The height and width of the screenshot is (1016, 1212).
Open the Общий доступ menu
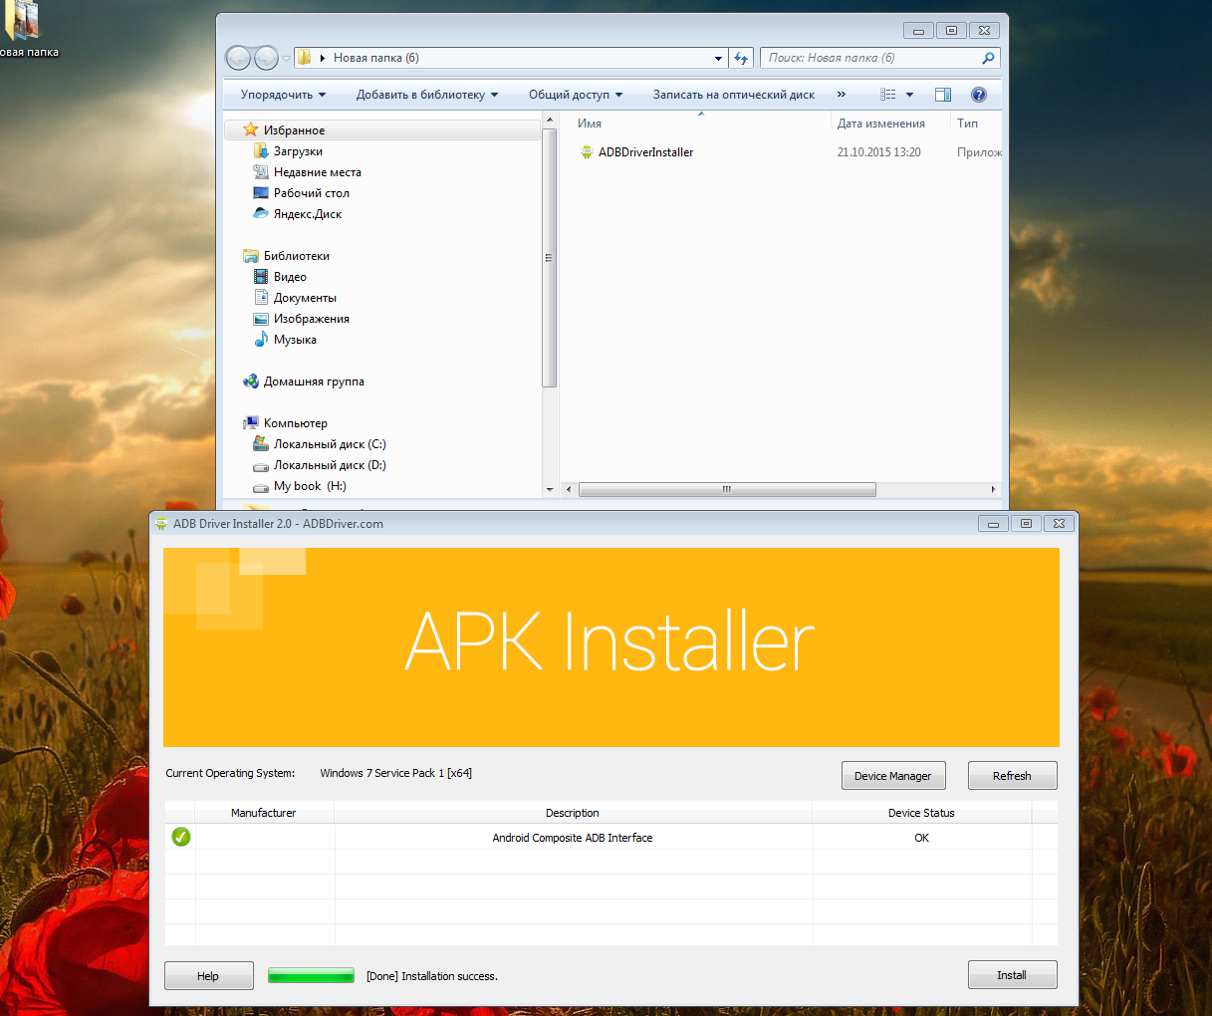(x=575, y=95)
